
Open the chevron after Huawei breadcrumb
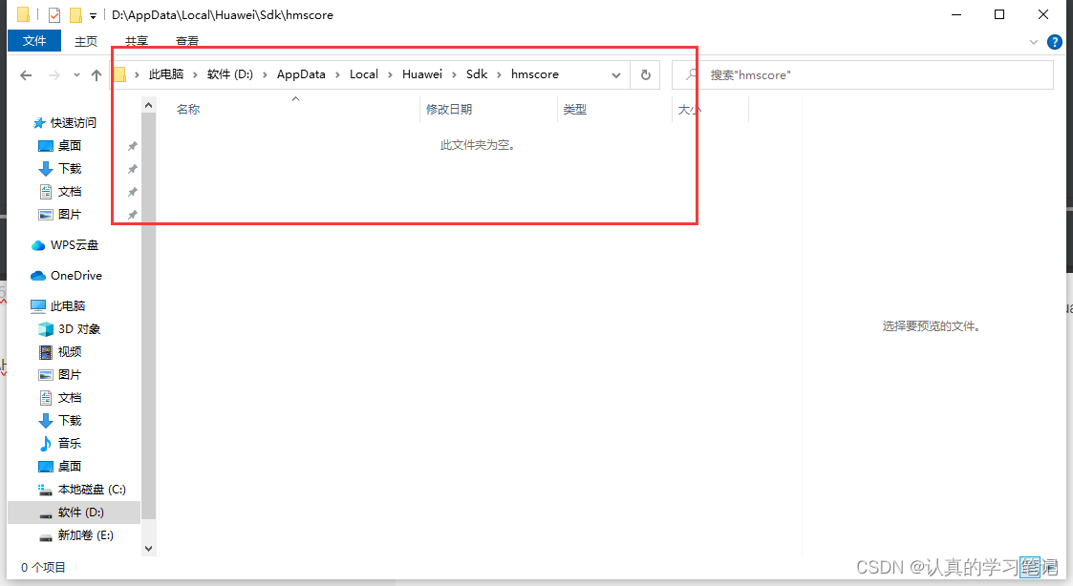point(455,74)
